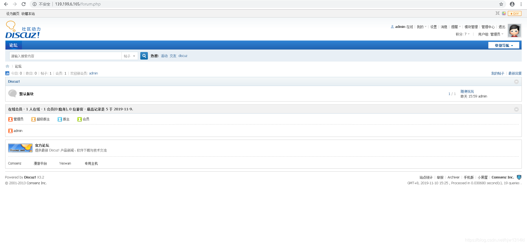Open admin link beside 昨天 15:59
The image size is (527, 245).
click(483, 96)
